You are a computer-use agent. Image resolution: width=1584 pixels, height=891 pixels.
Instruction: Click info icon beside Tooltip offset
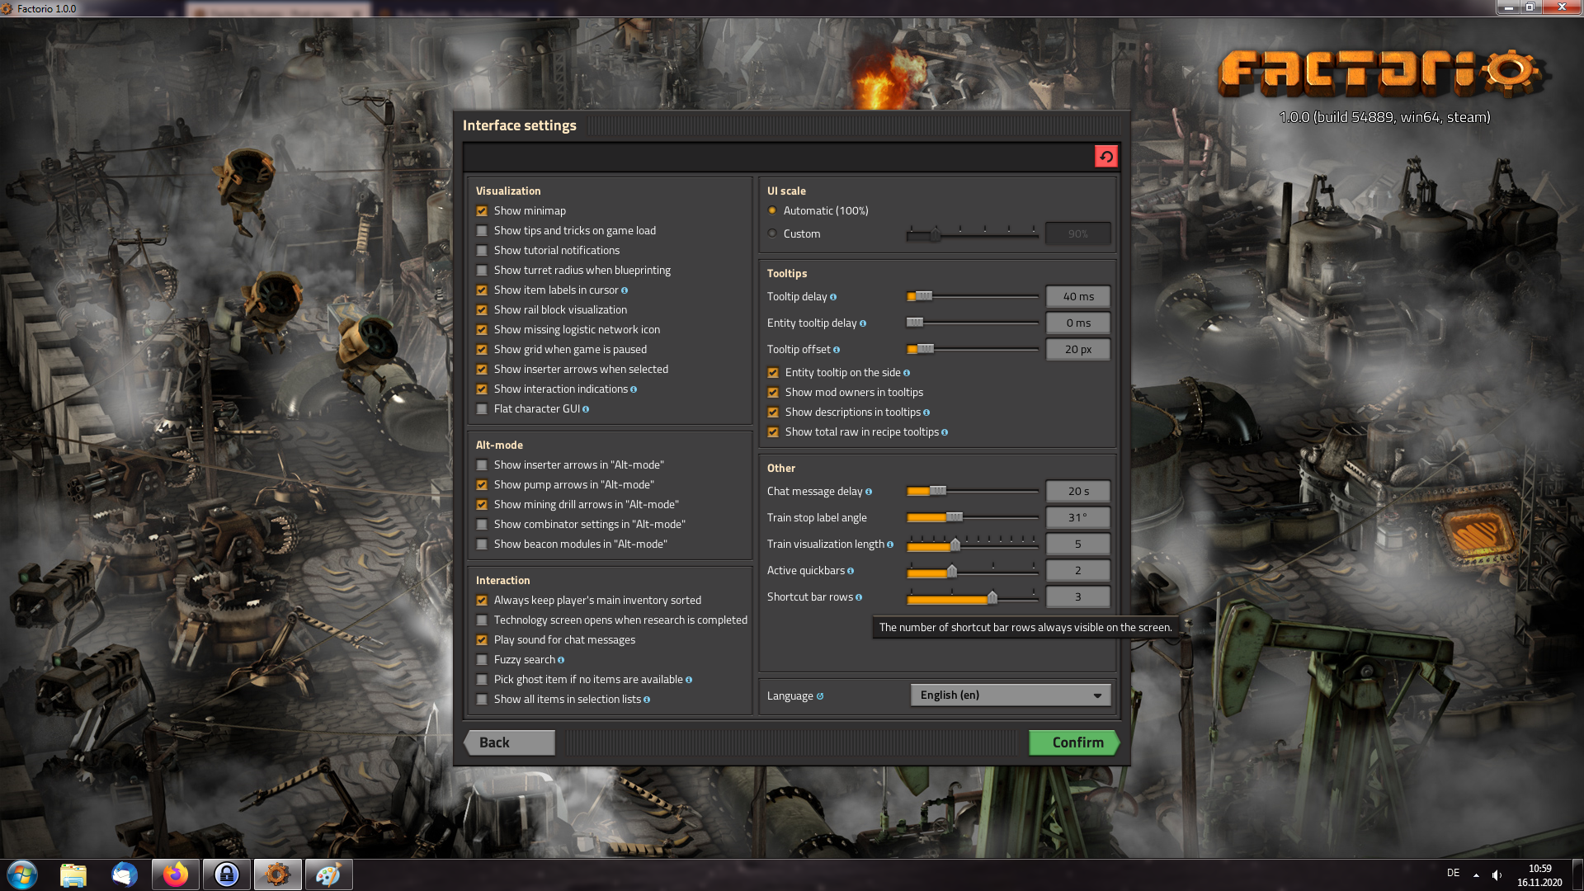coord(837,350)
